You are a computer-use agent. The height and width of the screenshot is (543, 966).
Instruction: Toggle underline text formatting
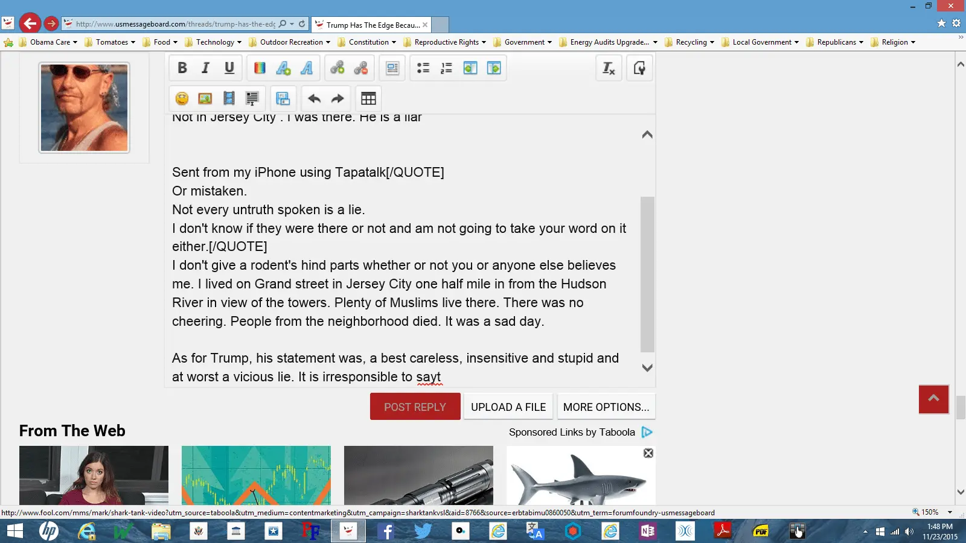coord(229,68)
